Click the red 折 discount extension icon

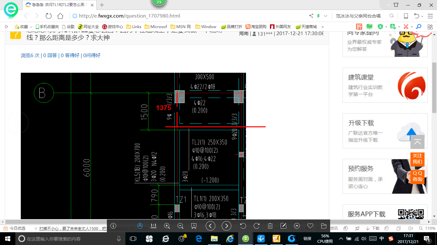[x=359, y=27]
